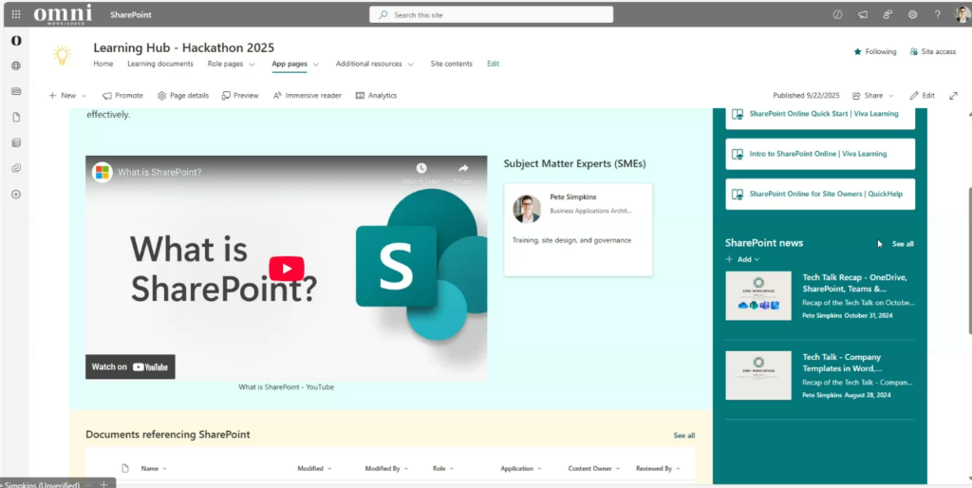The height and width of the screenshot is (488, 972).
Task: Open page Analytics
Action: point(376,96)
